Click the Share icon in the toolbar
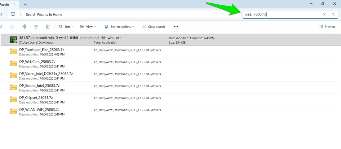 [x=36, y=27]
